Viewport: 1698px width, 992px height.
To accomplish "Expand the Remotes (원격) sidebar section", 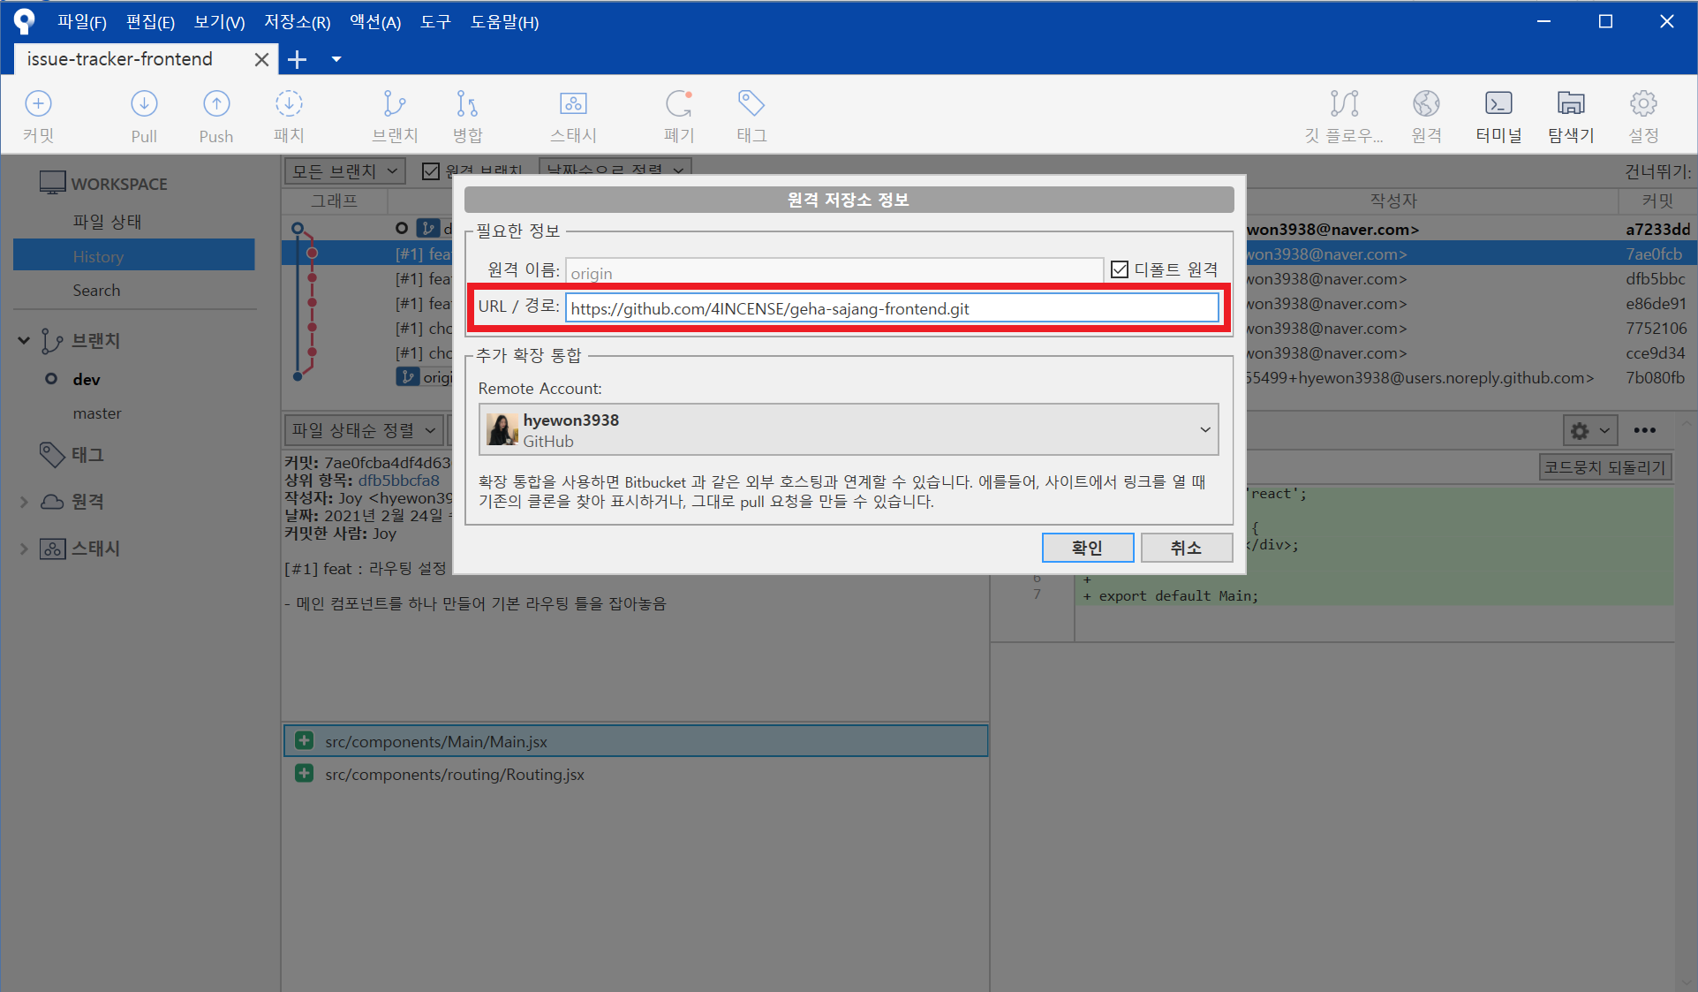I will click(24, 502).
